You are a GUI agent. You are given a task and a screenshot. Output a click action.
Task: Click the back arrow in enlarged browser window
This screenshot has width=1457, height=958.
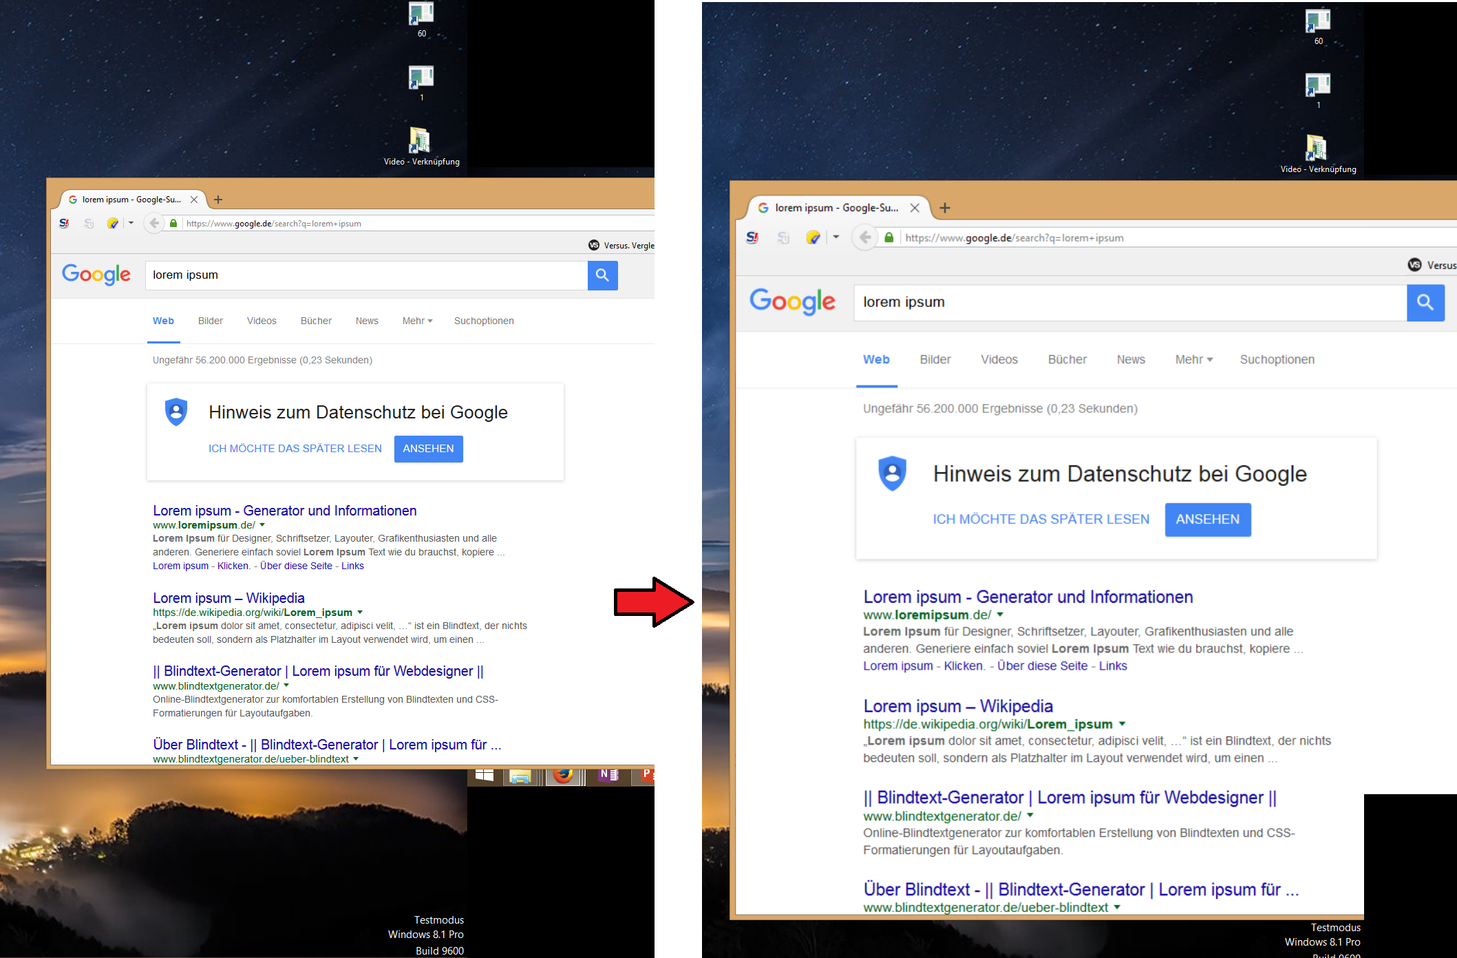coord(865,237)
